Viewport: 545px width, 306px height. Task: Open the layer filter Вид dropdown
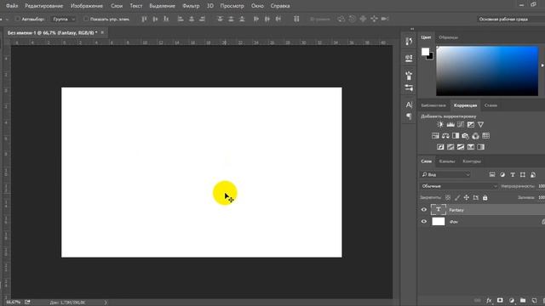pos(445,174)
